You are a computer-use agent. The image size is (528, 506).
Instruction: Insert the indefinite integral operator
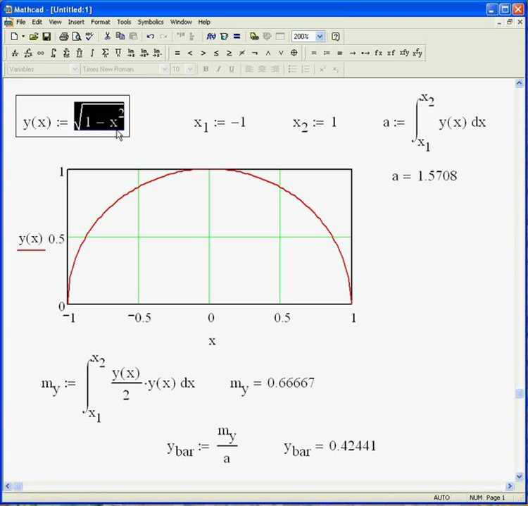tap(92, 53)
